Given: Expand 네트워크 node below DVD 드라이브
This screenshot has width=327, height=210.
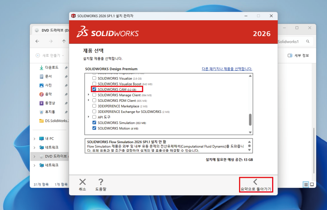Looking at the screenshot, I should tap(35, 166).
